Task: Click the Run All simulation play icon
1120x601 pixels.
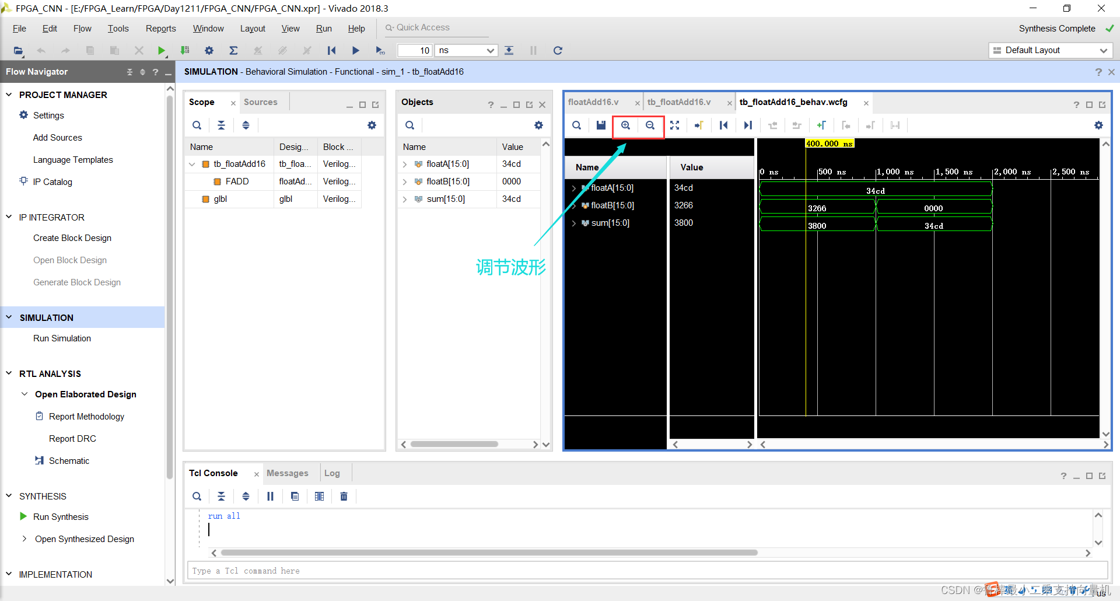Action: (x=355, y=51)
